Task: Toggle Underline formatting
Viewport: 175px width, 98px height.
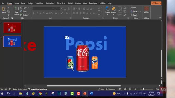Action: point(40,13)
